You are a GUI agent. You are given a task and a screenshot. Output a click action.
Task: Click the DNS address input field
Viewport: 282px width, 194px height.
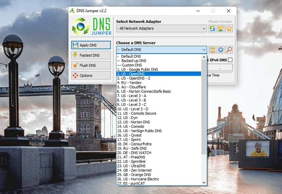[220, 67]
